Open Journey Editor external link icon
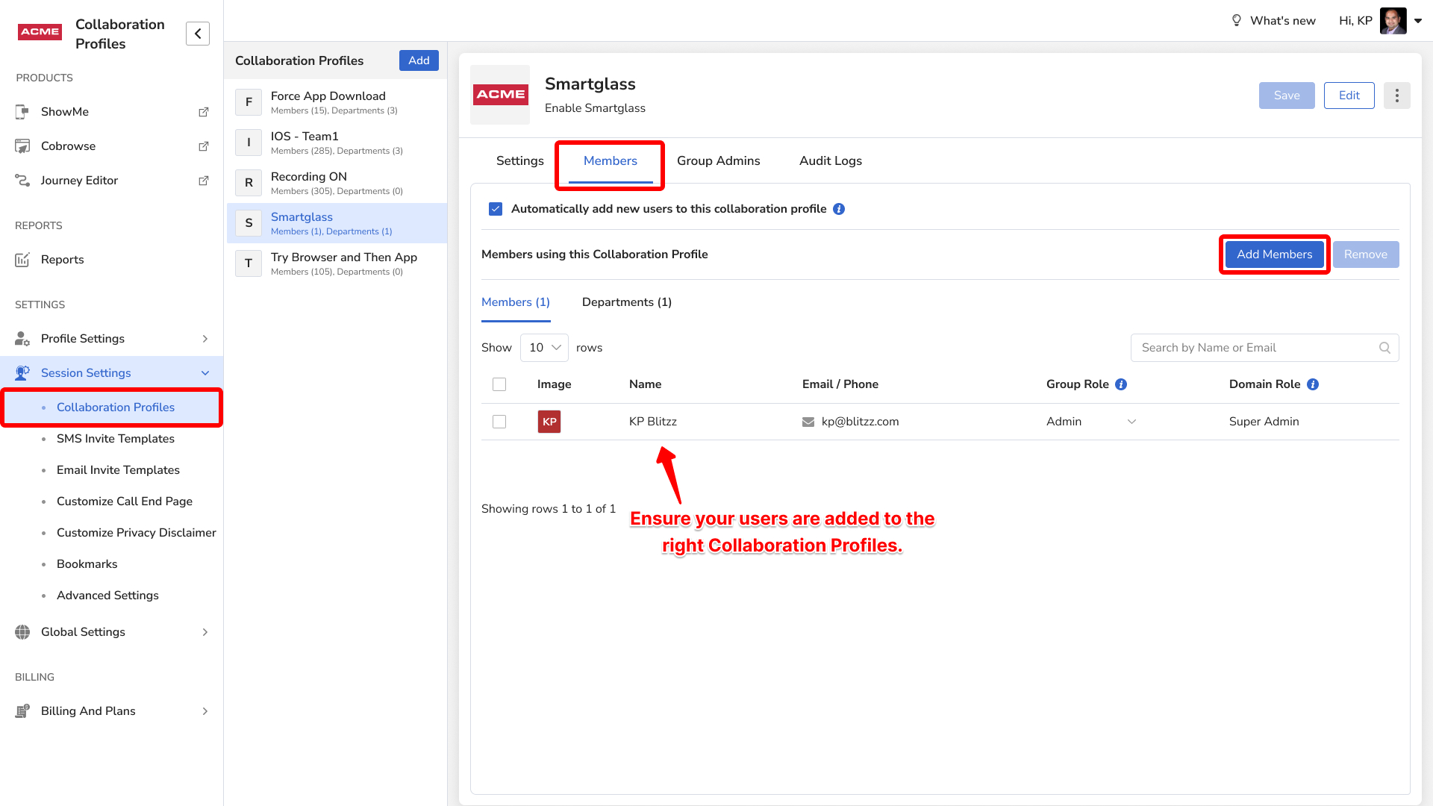This screenshot has width=1433, height=806. 203,181
